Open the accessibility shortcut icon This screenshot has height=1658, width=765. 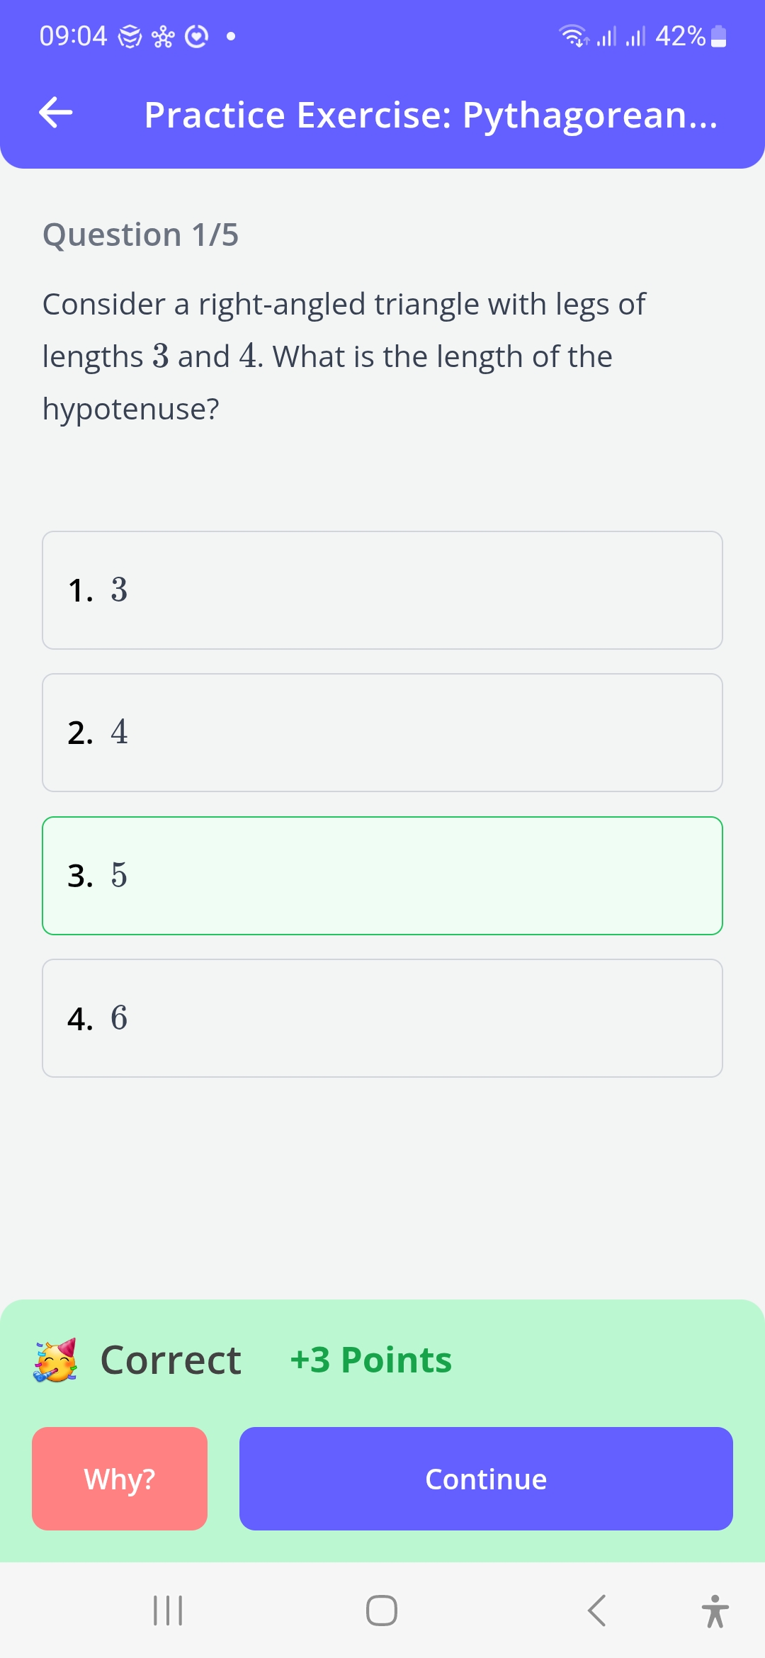click(715, 1611)
